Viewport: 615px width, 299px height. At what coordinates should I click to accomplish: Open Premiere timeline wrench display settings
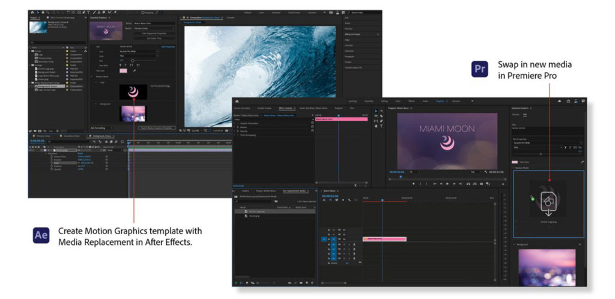pos(349,200)
